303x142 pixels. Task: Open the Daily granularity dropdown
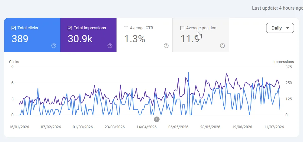280,28
